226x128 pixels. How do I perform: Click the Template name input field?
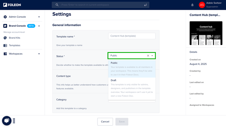132,36
